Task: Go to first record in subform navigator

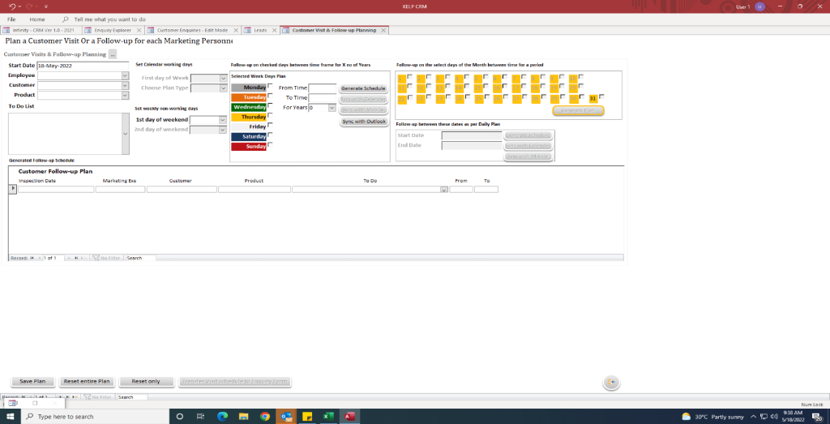Action: 32,258
